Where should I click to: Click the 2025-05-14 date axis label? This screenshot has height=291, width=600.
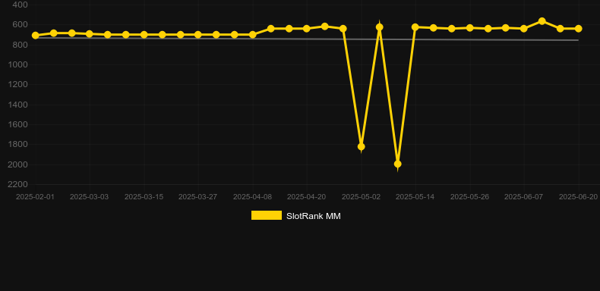click(415, 197)
